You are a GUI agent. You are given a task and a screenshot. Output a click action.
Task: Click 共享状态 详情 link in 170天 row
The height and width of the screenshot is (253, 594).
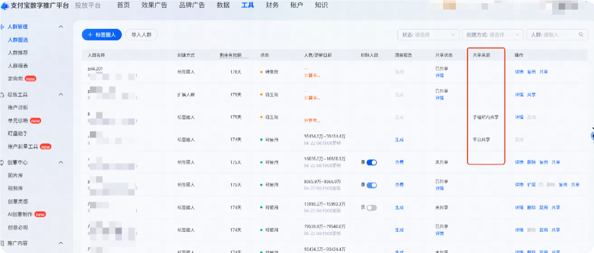pos(440,76)
